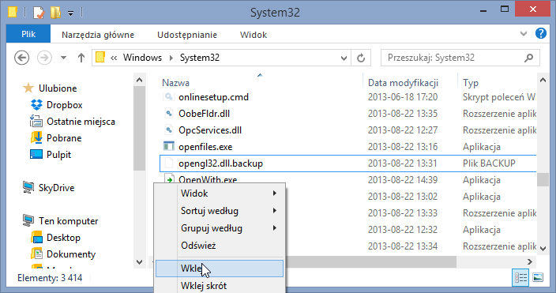Select Ulubione in the navigation pane
556x293 pixels.
(x=58, y=88)
